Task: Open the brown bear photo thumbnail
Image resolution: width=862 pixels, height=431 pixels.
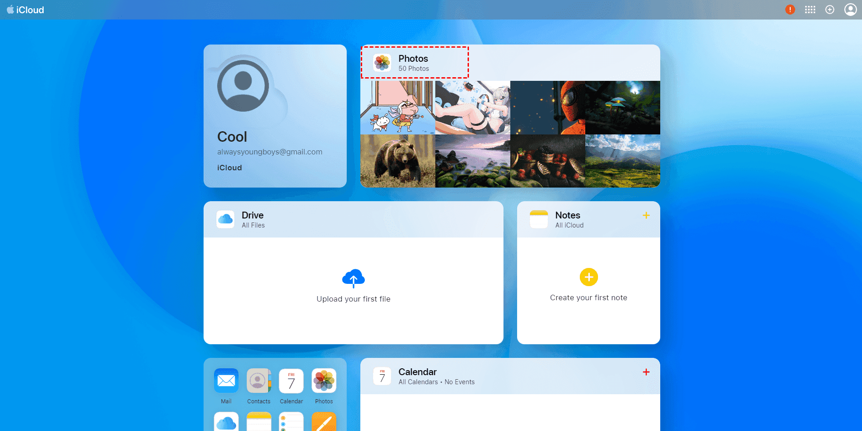Action: [x=398, y=161]
